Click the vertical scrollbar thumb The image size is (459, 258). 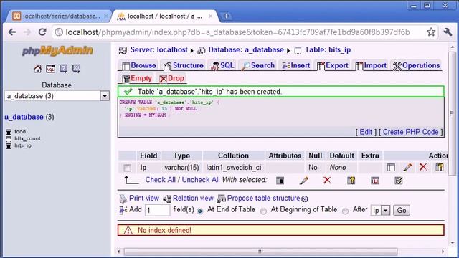(453, 113)
